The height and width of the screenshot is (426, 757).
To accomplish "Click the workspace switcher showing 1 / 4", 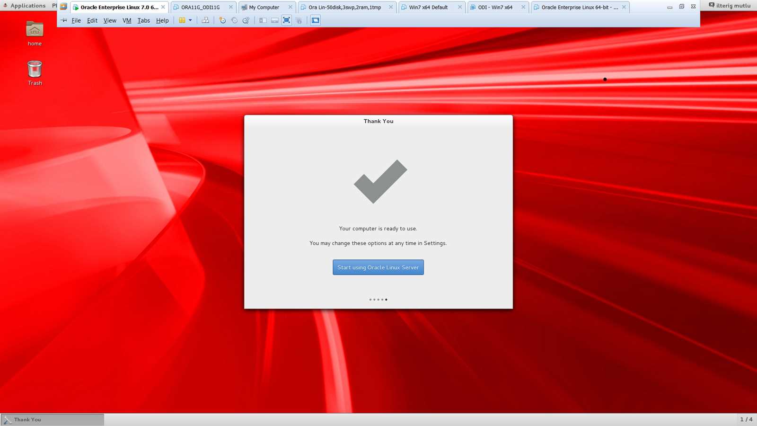I will [746, 419].
